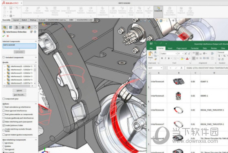Click the SolidWorks Home icon in the top toolbar
Viewport: 228px width, 153px height.
pos(5,8)
